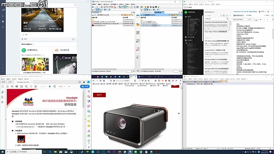Toggle italic formatting in Evernote editor
This screenshot has height=154, width=274.
click(x=264, y=19)
